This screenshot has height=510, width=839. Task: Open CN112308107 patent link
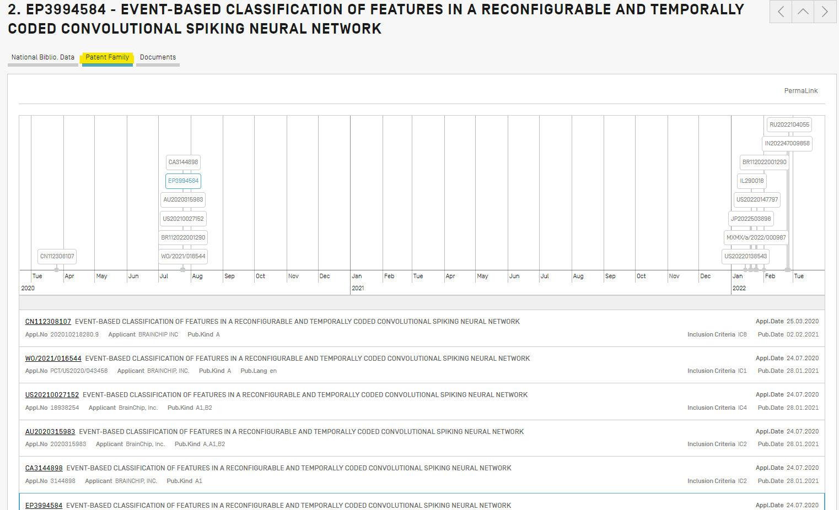click(x=48, y=322)
